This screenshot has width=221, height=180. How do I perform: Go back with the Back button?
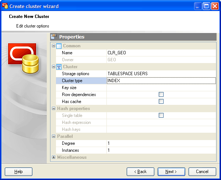coord(140,172)
